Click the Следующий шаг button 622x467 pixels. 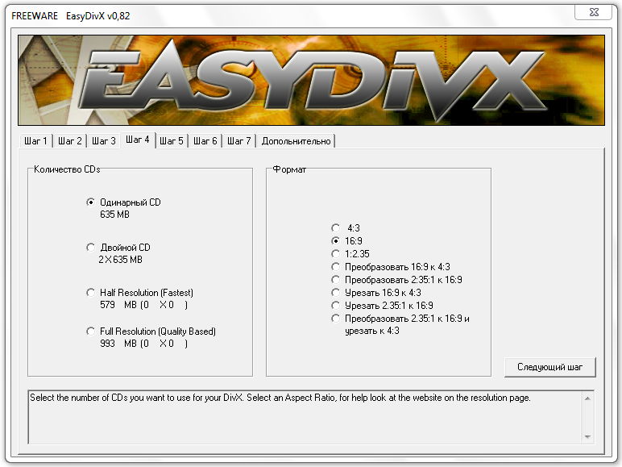pos(549,367)
